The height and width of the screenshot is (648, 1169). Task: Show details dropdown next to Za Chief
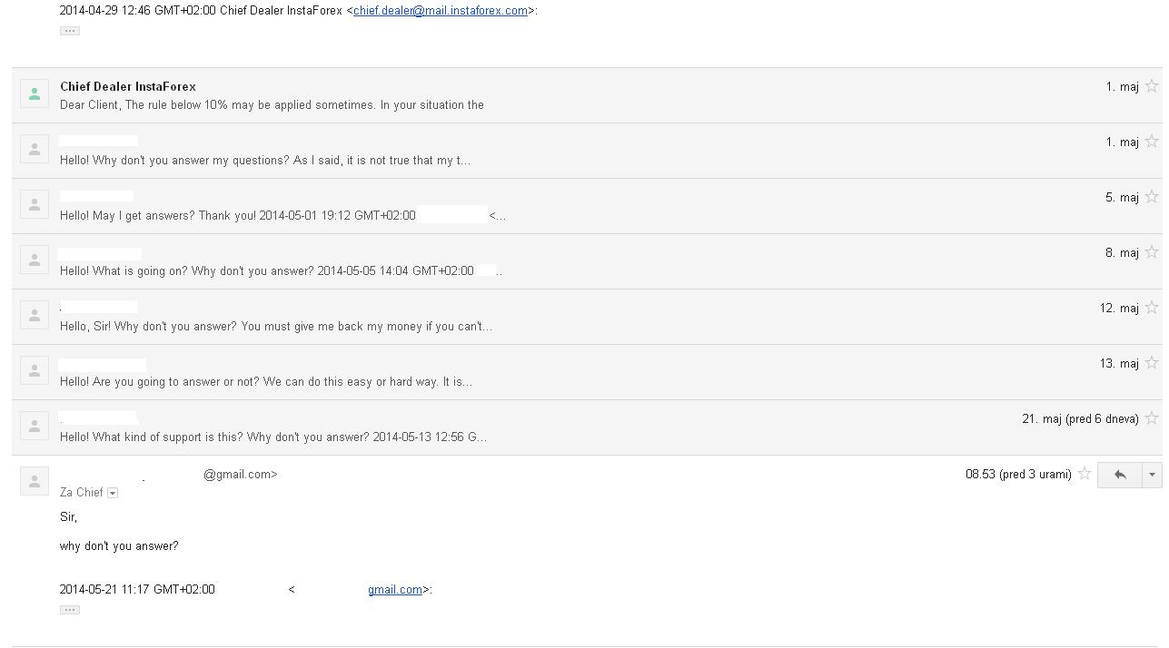(113, 493)
